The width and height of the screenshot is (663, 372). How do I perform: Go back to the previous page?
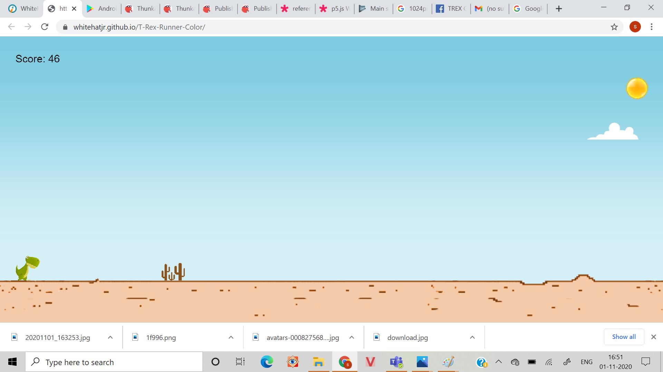[11, 27]
